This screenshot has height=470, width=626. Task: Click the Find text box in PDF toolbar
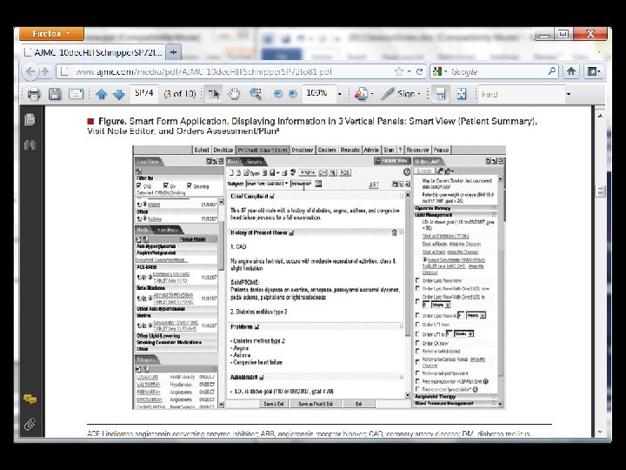click(x=521, y=94)
